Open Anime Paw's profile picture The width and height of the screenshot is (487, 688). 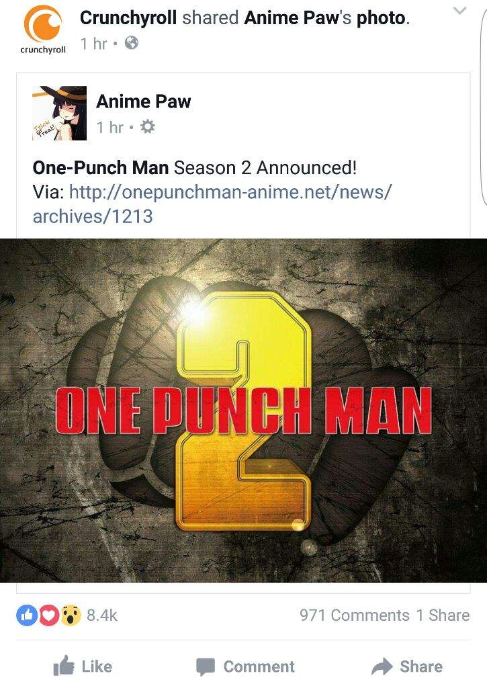pyautogui.click(x=59, y=113)
